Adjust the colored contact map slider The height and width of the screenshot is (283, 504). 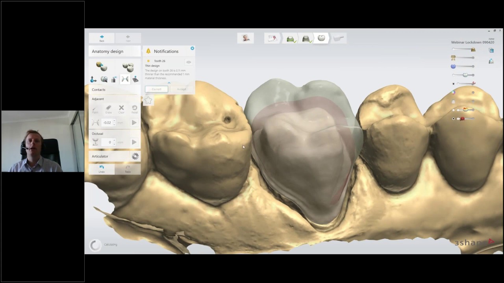click(x=466, y=110)
